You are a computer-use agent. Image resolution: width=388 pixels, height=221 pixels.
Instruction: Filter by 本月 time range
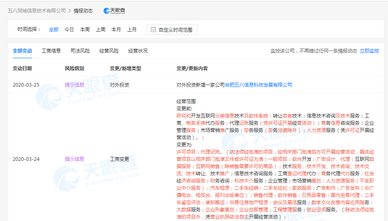pyautogui.click(x=116, y=30)
